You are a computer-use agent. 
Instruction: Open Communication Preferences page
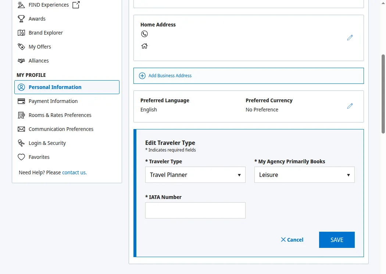61,129
